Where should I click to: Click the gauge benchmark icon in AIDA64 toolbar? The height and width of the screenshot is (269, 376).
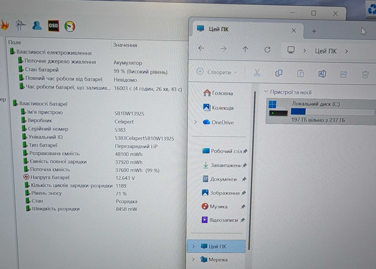click(70, 27)
